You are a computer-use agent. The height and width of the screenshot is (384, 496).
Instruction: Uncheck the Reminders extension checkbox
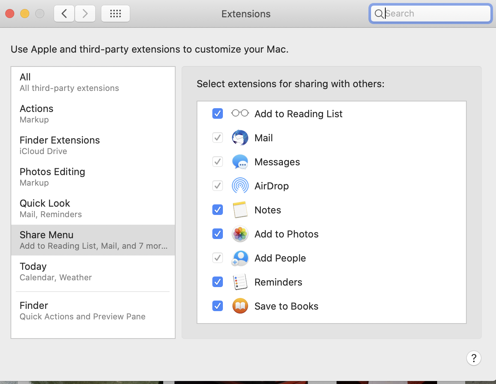coord(218,282)
